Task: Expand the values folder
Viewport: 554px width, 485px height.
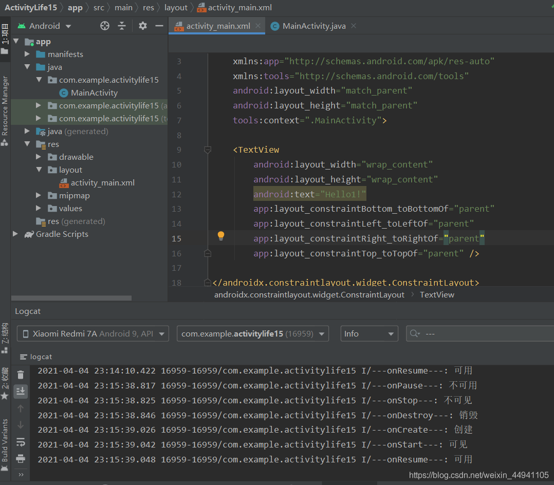Action: coord(39,208)
